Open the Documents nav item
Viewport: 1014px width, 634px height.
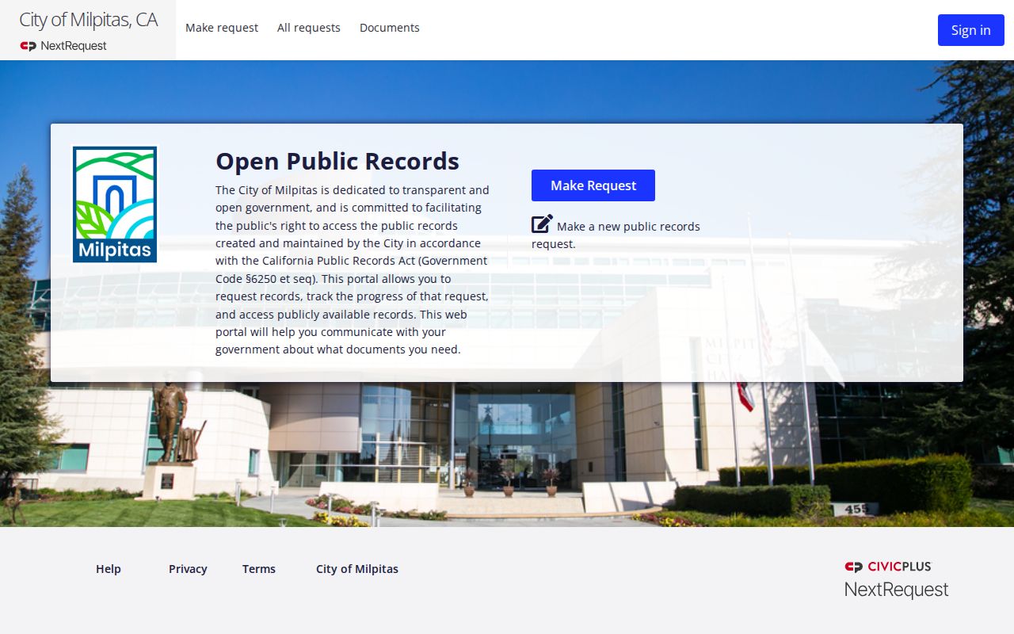[x=390, y=28]
